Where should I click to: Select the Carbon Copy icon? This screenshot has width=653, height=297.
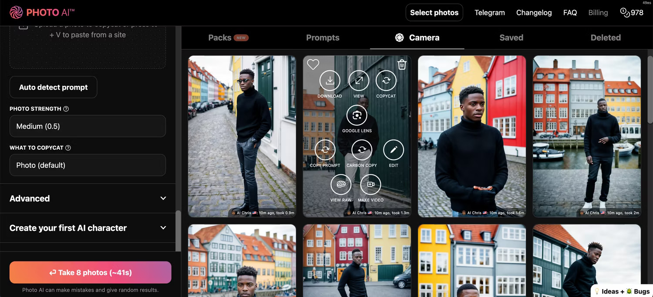coord(362,150)
